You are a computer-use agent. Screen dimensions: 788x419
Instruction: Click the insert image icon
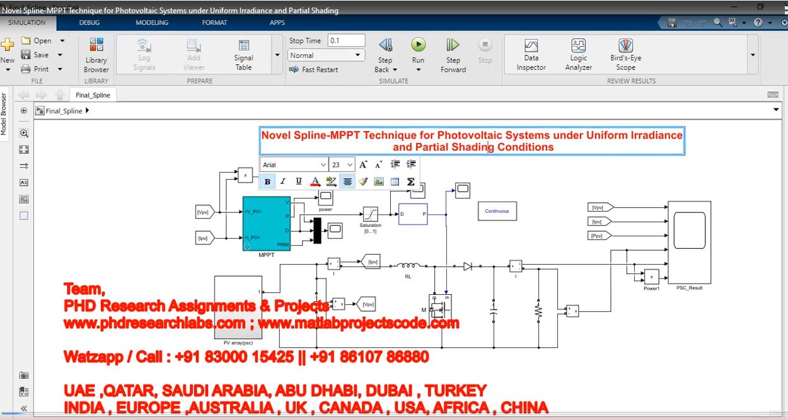point(379,181)
